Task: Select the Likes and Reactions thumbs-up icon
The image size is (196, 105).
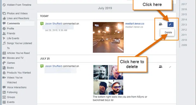Action: click(x=4, y=18)
